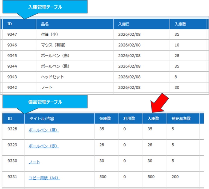
Task: Click the 500 在庫数 cell for コピー用紙
Action: [x=103, y=177]
